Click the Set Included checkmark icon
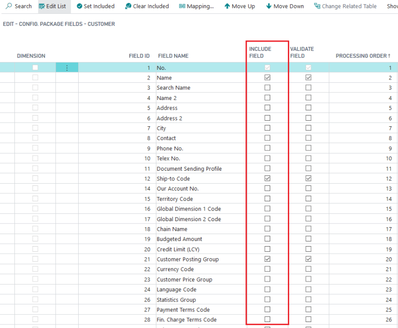Screen dimensions: 398x328 [x=79, y=6]
